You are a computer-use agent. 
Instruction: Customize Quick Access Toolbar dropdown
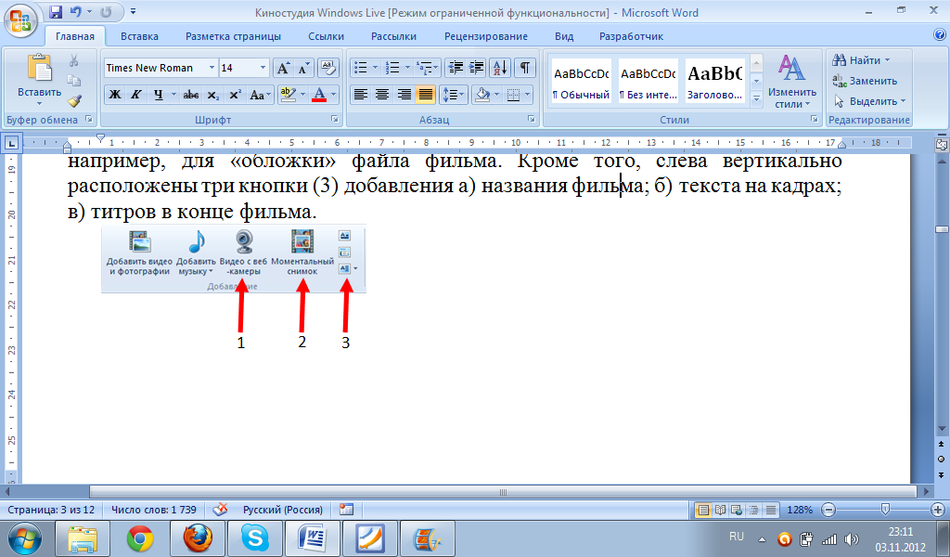(133, 11)
